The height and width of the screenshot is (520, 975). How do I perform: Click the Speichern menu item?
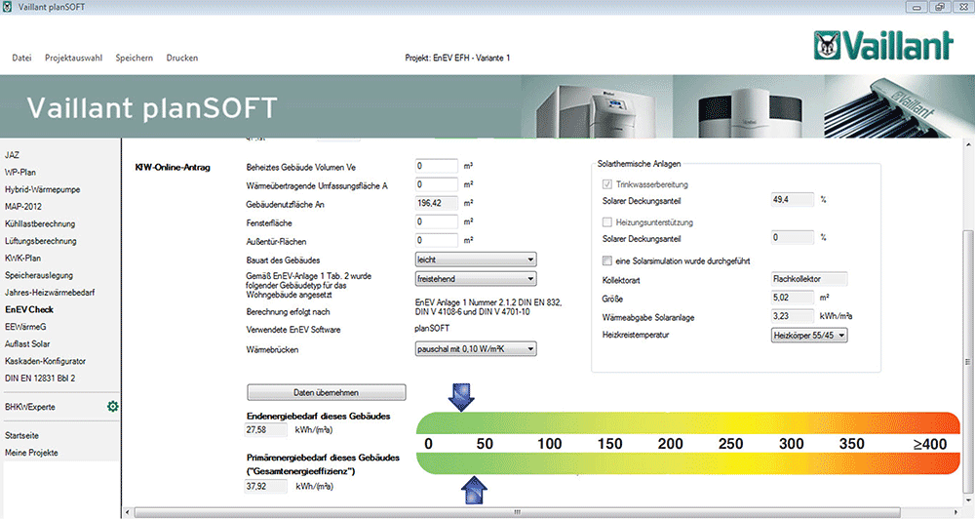[135, 58]
